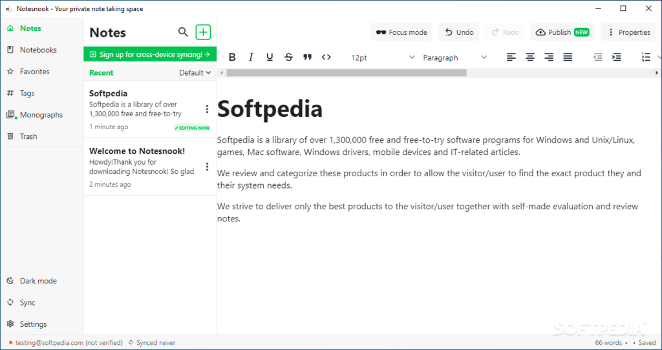Open the Welcome to Notesnook! note

point(150,167)
